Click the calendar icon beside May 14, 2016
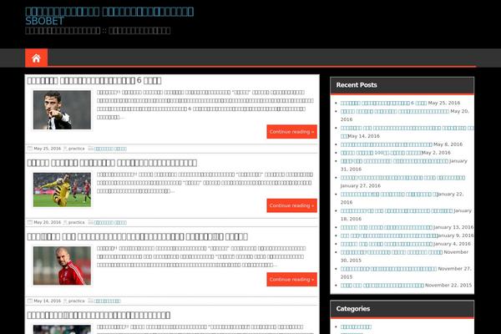This screenshot has height=334, width=501. pyautogui.click(x=30, y=301)
